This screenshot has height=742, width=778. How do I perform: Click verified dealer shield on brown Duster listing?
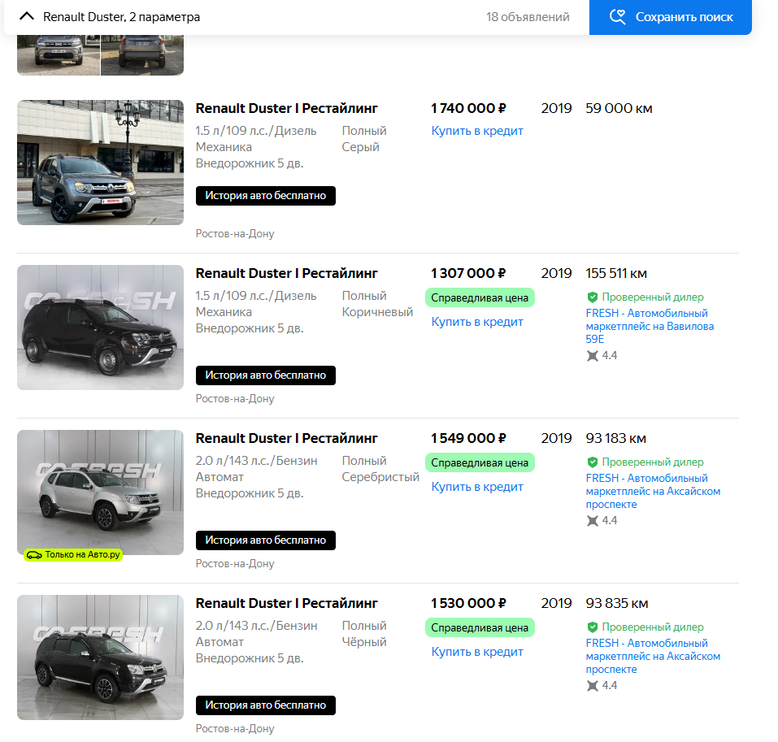pos(593,297)
